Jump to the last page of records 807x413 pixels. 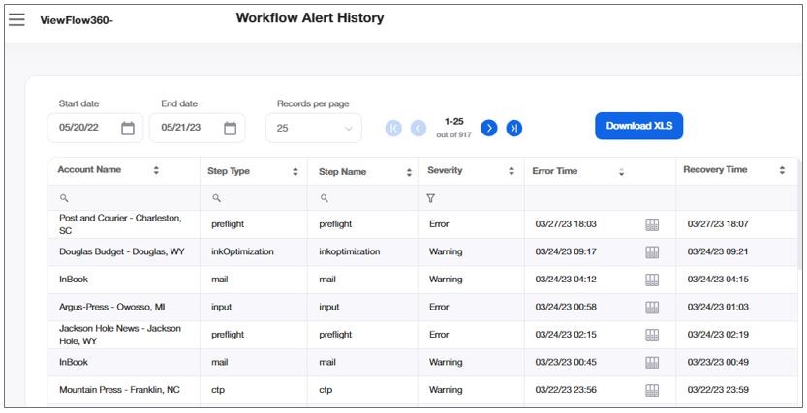pos(514,128)
